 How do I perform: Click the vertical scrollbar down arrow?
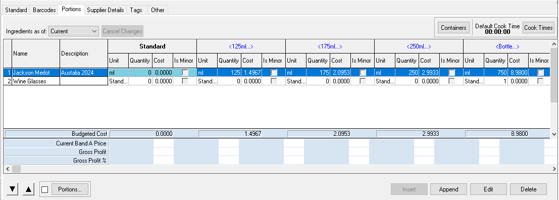pyautogui.click(x=553, y=134)
